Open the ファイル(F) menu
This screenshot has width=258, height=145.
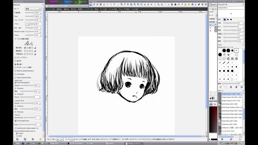(x=50, y=9)
